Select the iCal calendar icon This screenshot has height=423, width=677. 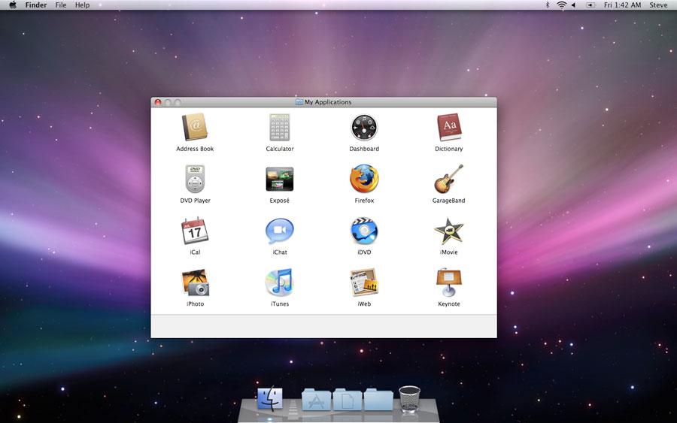tap(195, 231)
